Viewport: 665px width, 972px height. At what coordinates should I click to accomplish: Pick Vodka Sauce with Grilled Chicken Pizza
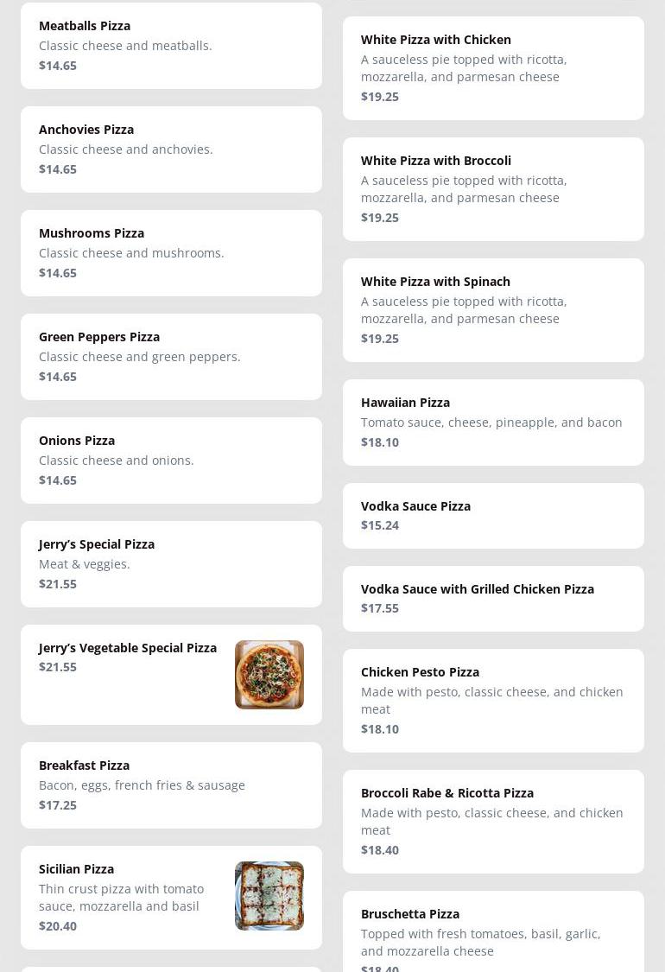tap(493, 599)
